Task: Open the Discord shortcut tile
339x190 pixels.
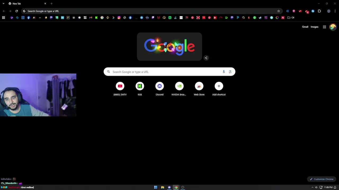Action: point(159,89)
